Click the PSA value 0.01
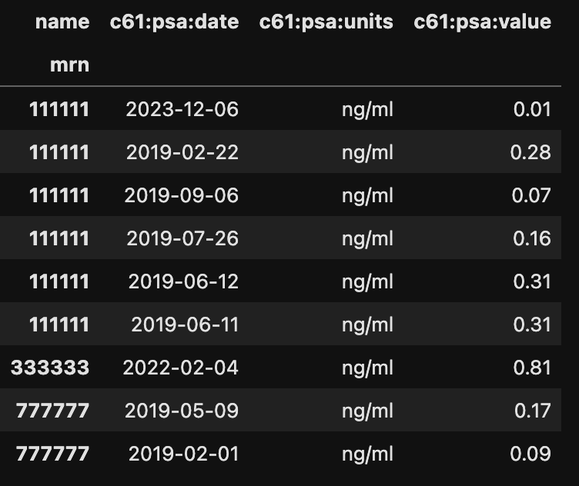This screenshot has height=486, width=579. [532, 109]
